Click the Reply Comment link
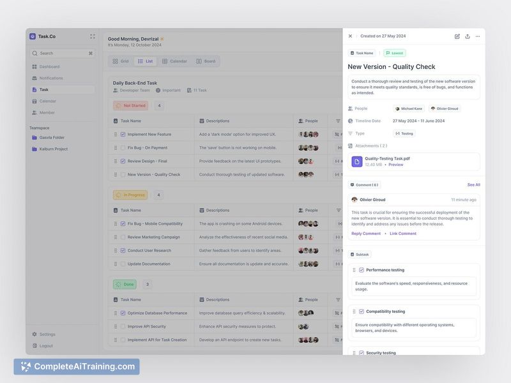Image resolution: width=511 pixels, height=383 pixels. point(366,234)
